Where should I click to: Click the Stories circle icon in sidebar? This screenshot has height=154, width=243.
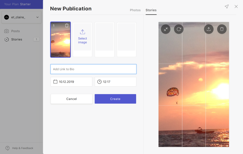pyautogui.click(x=6, y=39)
